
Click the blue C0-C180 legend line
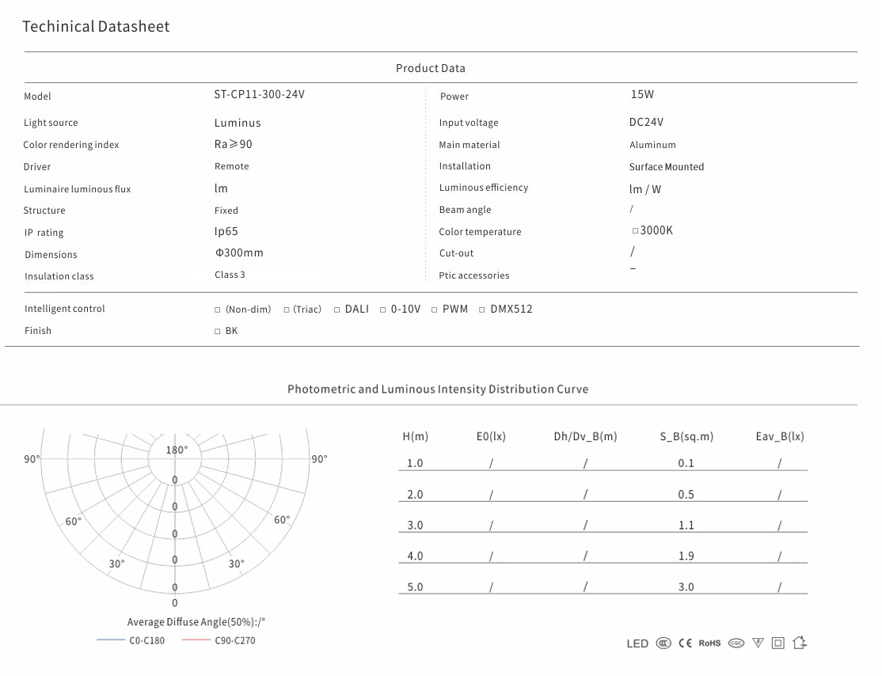tap(110, 640)
